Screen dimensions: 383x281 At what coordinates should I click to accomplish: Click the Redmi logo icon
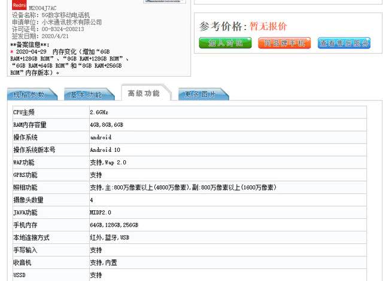19,5
